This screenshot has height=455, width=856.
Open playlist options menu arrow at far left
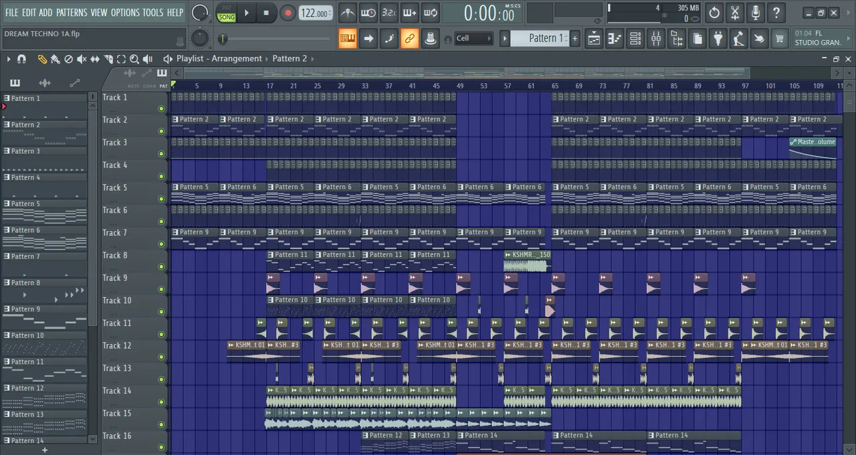click(9, 59)
